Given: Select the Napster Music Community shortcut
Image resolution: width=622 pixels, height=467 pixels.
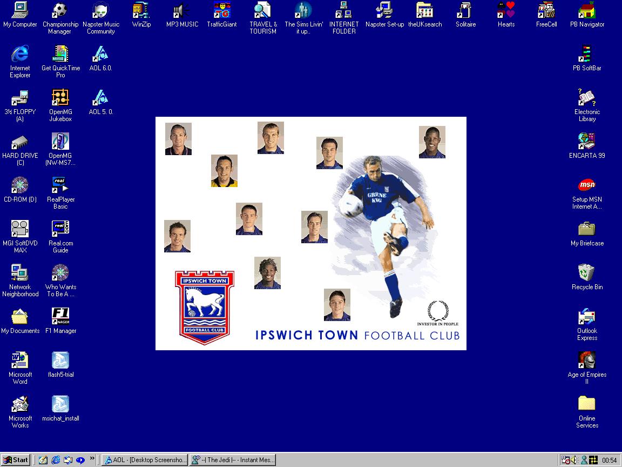Looking at the screenshot, I should [100, 11].
